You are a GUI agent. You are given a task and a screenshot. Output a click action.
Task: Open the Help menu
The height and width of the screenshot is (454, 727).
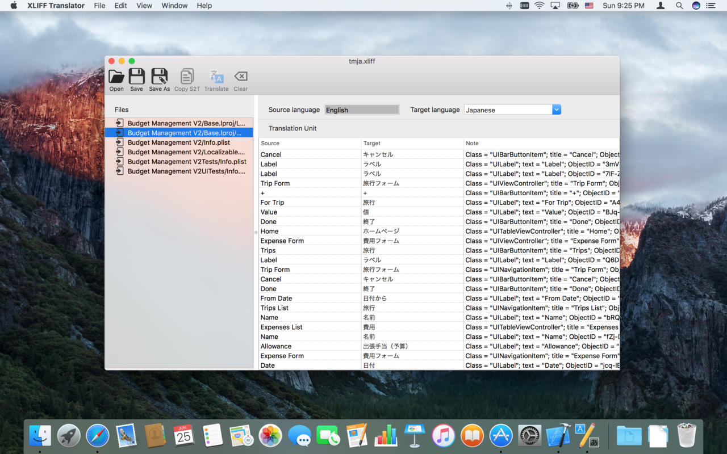(x=204, y=6)
